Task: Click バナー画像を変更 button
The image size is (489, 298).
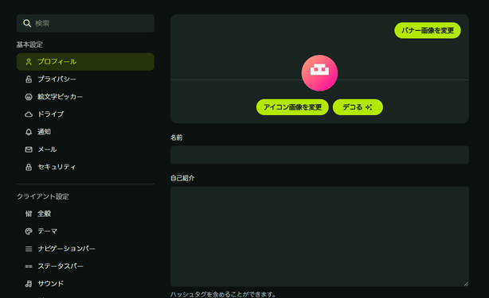Action: (x=427, y=30)
